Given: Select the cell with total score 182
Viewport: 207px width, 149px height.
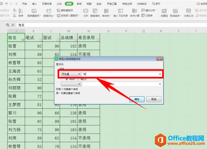Looking at the screenshot, I should click(x=69, y=46).
